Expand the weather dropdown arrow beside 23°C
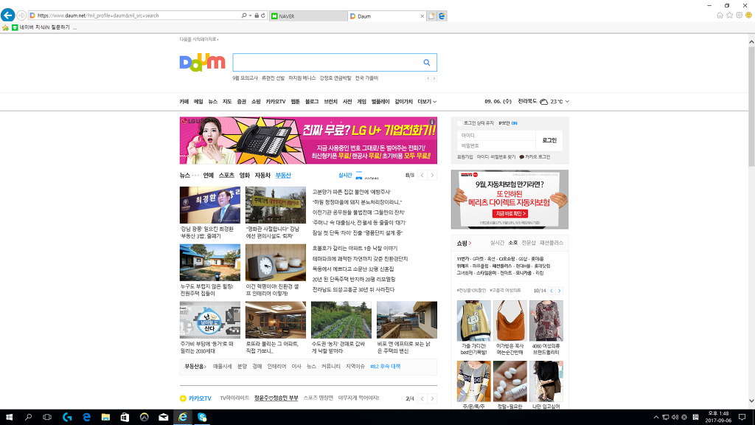The height and width of the screenshot is (425, 755). click(x=567, y=102)
